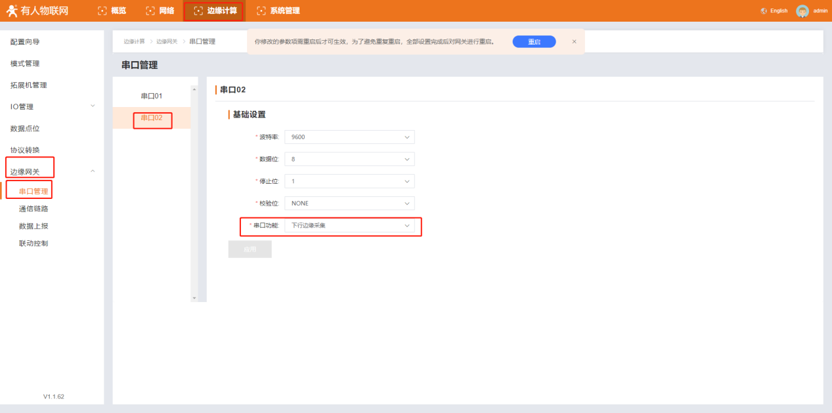The height and width of the screenshot is (413, 832).
Task: Switch to the 网络 tab
Action: click(x=160, y=11)
